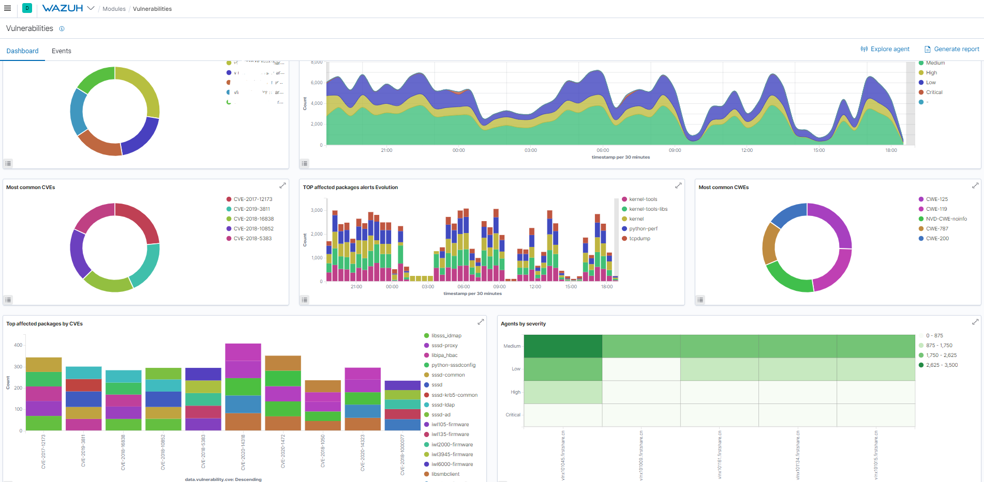Switch to the Dashboard tab
The height and width of the screenshot is (482, 984).
pyautogui.click(x=22, y=51)
